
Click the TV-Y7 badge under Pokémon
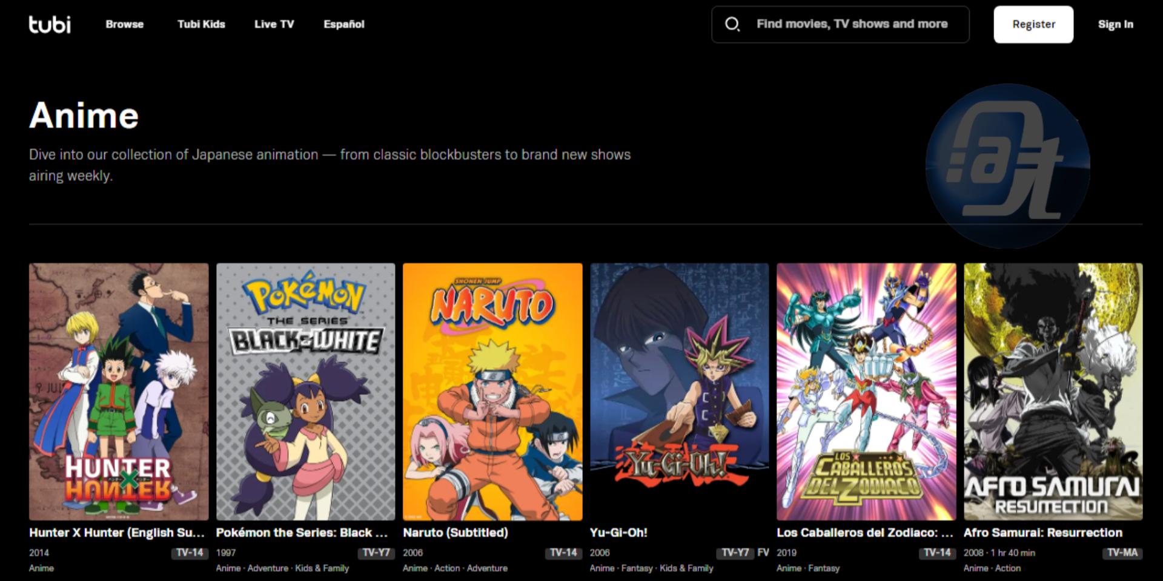pyautogui.click(x=376, y=553)
